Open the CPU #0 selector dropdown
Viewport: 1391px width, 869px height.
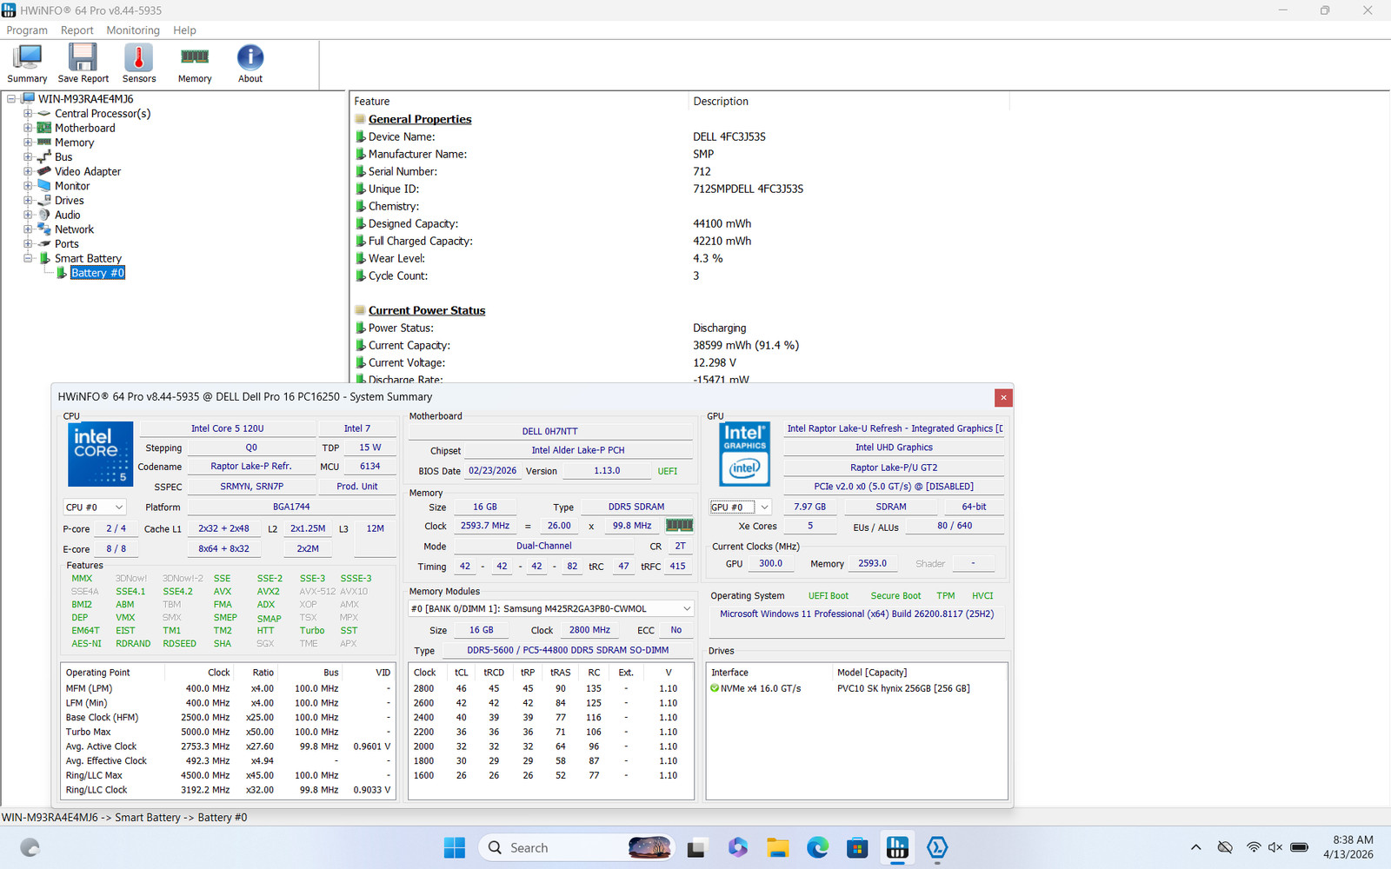click(95, 507)
